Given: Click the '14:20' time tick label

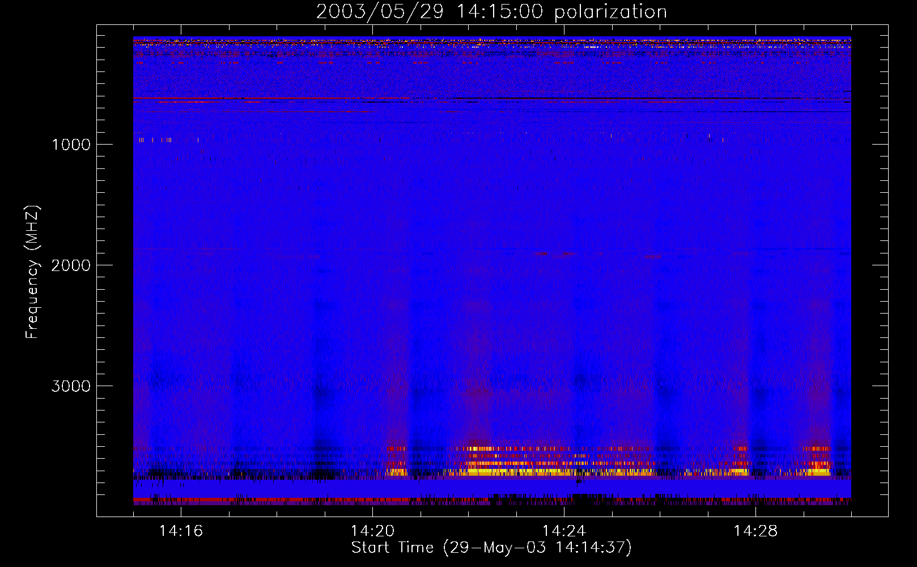Looking at the screenshot, I should (372, 531).
